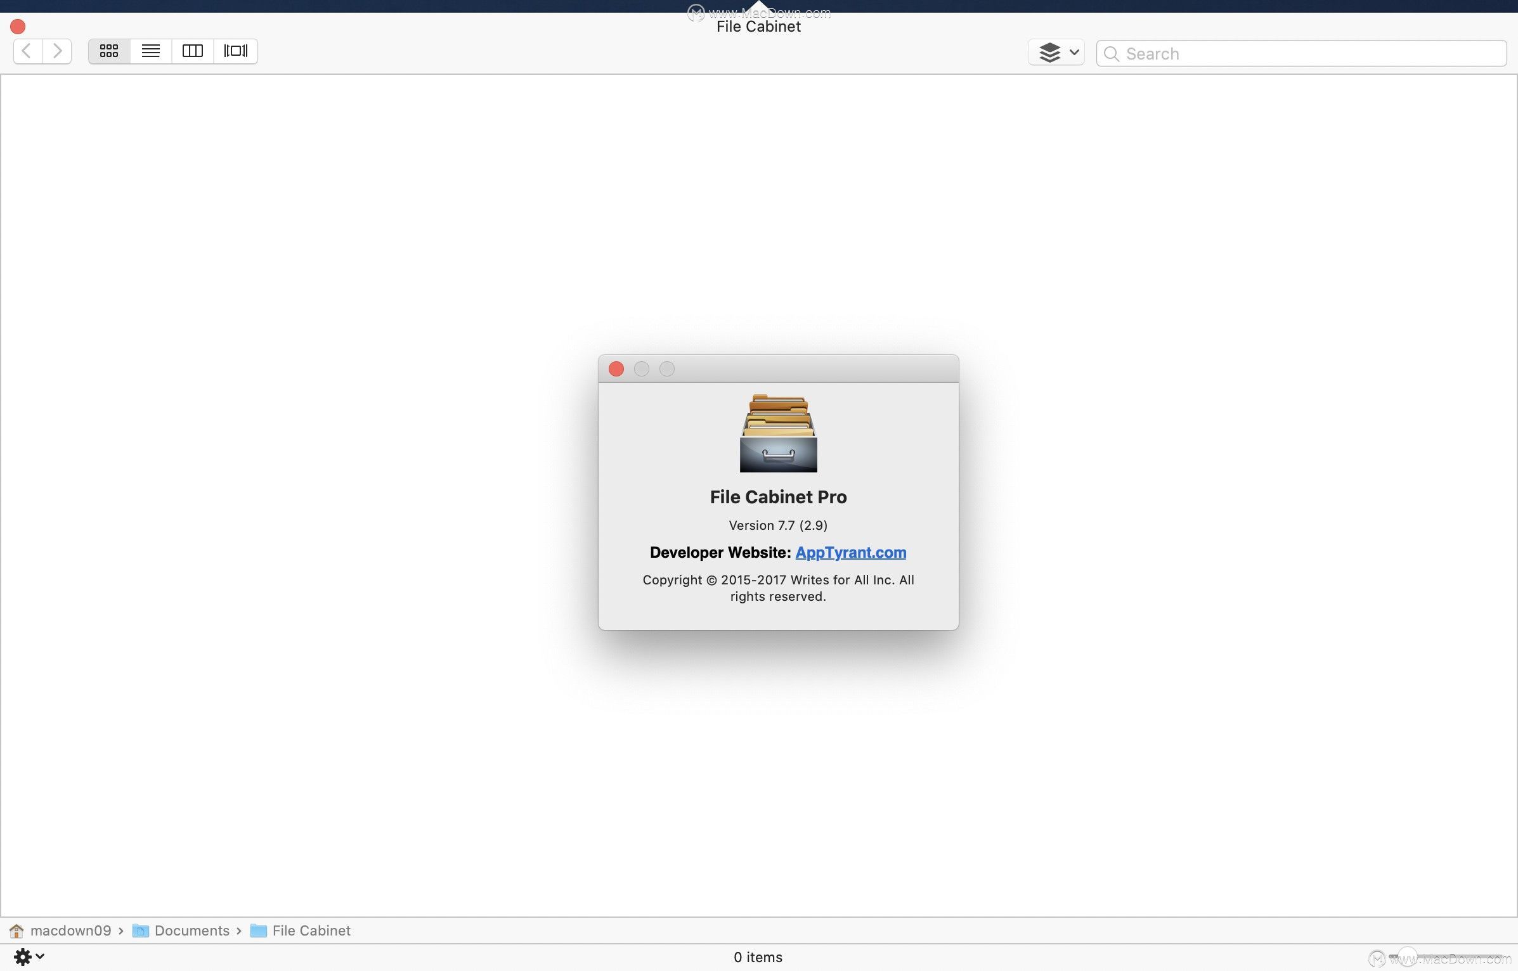Switch to list view
This screenshot has width=1518, height=971.
pyautogui.click(x=151, y=51)
